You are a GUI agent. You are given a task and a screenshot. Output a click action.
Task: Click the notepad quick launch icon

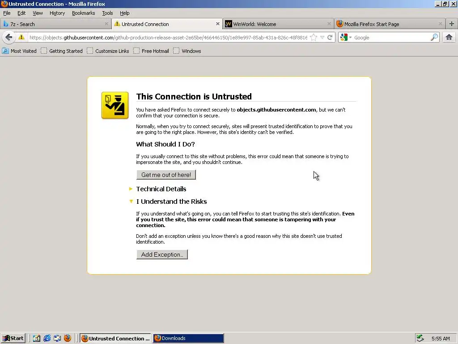point(37,338)
